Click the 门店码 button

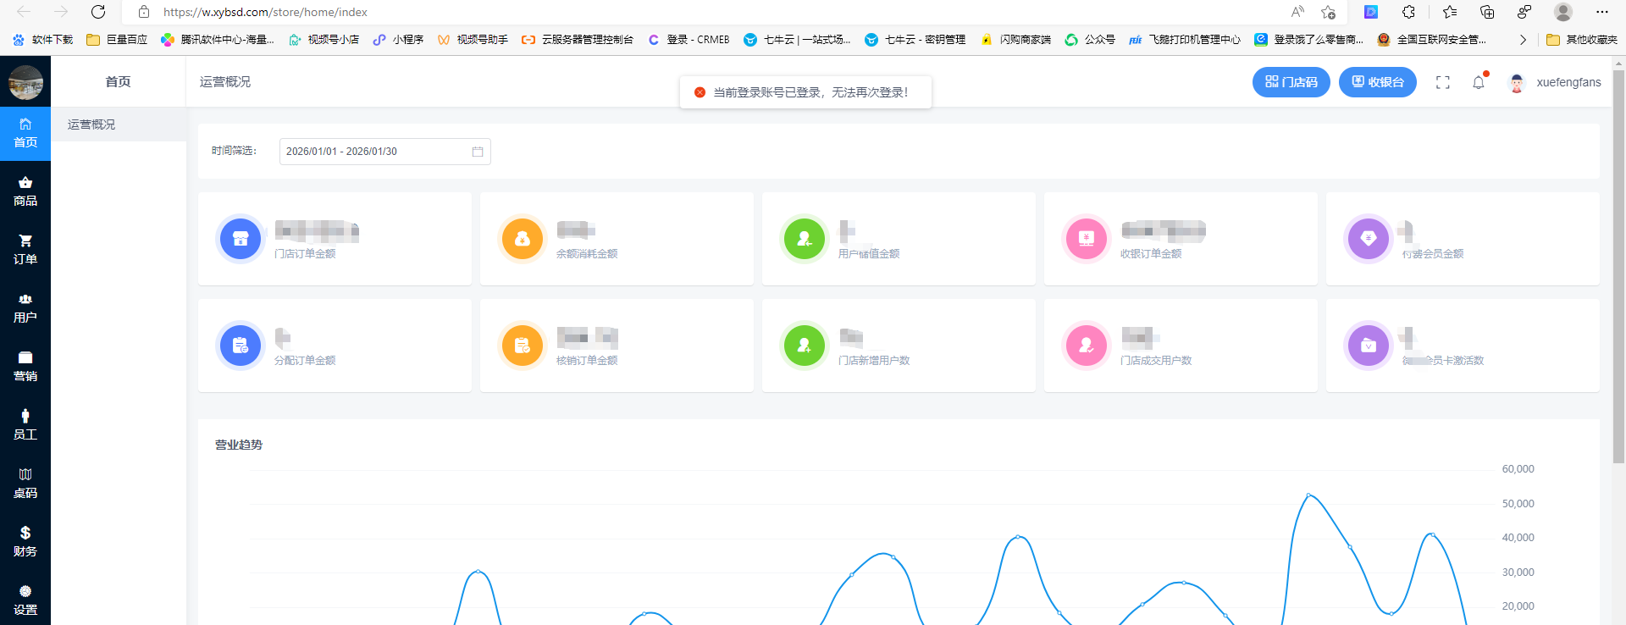(1291, 82)
